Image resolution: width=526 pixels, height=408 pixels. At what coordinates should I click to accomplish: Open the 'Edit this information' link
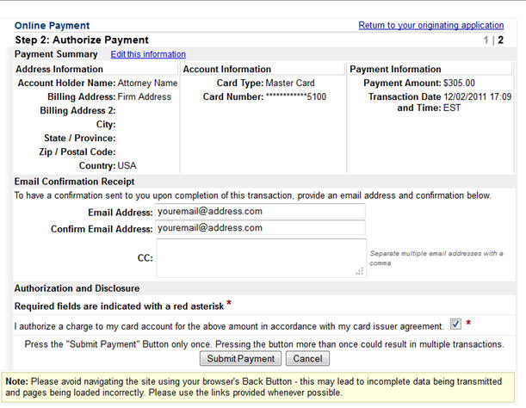click(148, 54)
